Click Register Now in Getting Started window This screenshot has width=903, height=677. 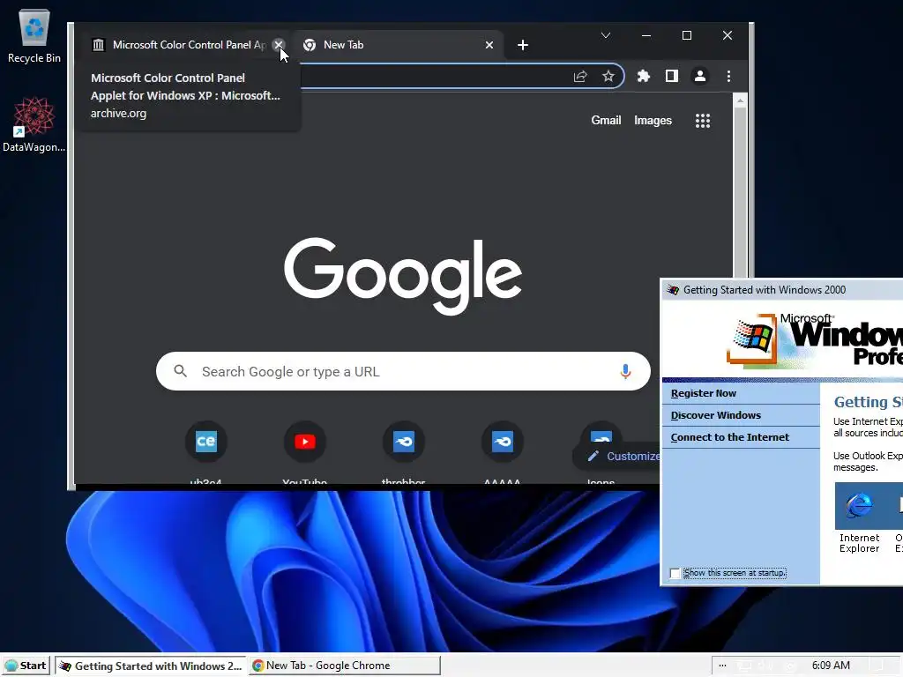[x=703, y=393]
